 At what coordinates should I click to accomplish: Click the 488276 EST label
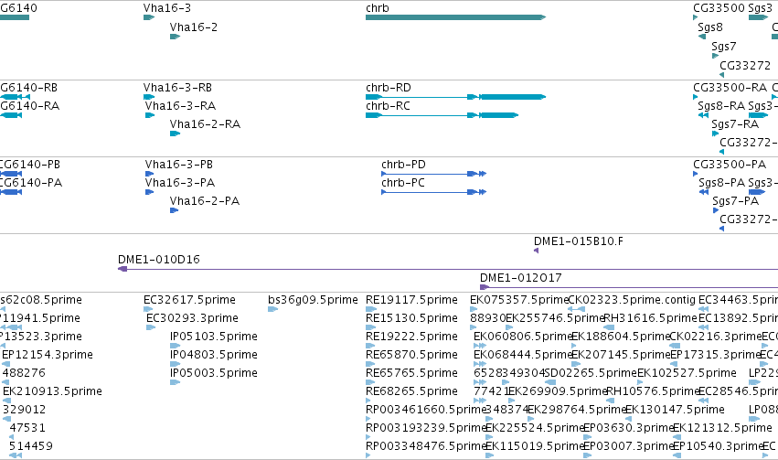click(x=24, y=374)
